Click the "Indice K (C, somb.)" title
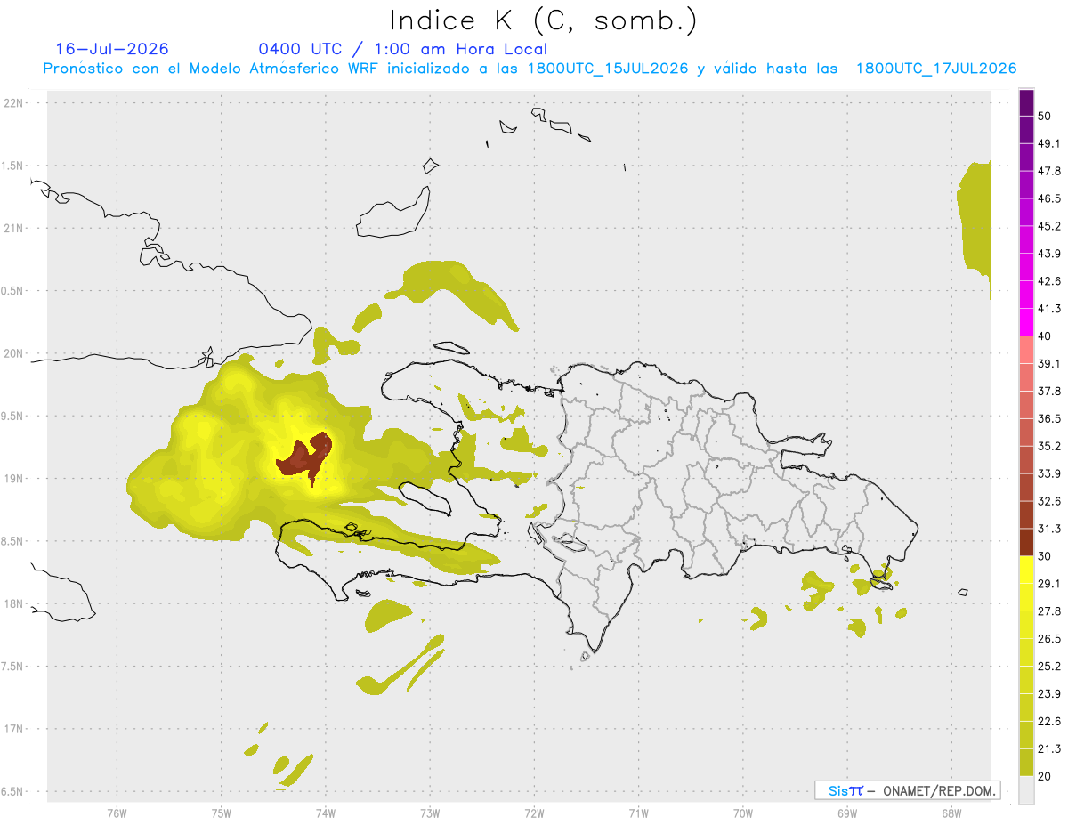Screen dimensions: 1068x825 [544, 21]
